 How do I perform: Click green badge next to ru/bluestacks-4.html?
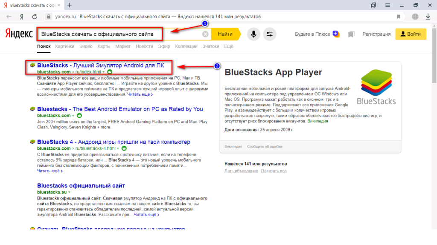(x=124, y=148)
